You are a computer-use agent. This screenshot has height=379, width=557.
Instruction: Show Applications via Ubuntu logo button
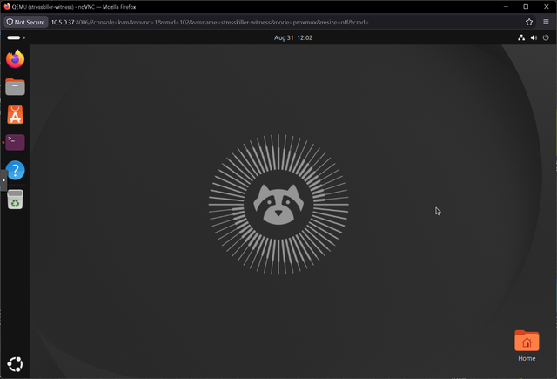[15, 364]
